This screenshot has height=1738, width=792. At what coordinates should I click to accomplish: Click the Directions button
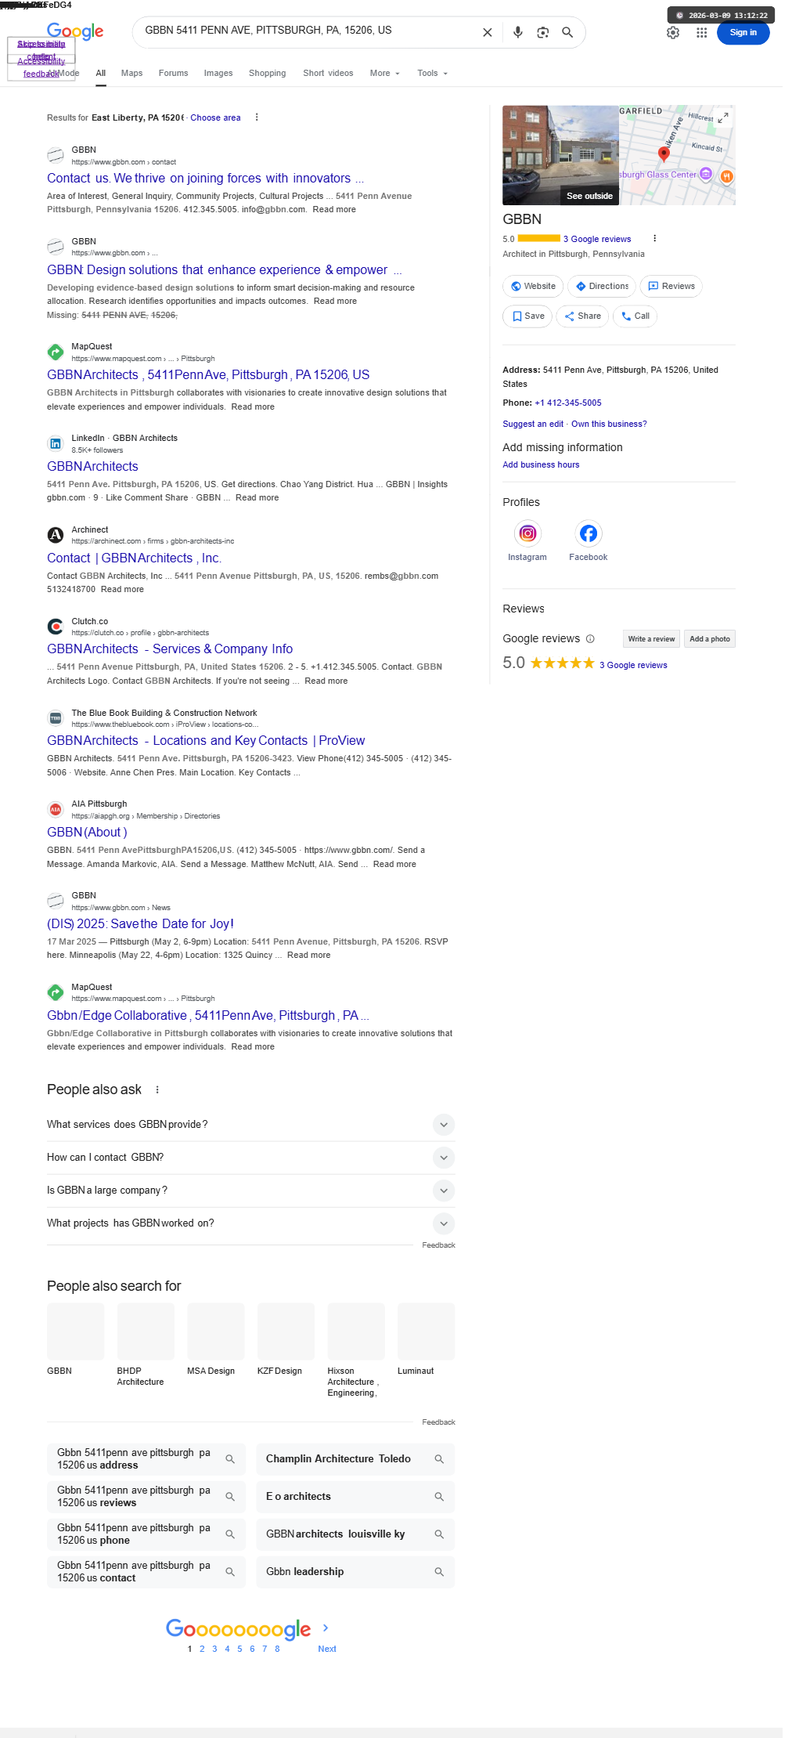[602, 287]
